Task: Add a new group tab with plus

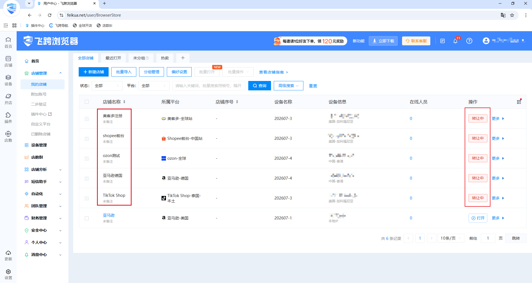Action: pos(183,58)
